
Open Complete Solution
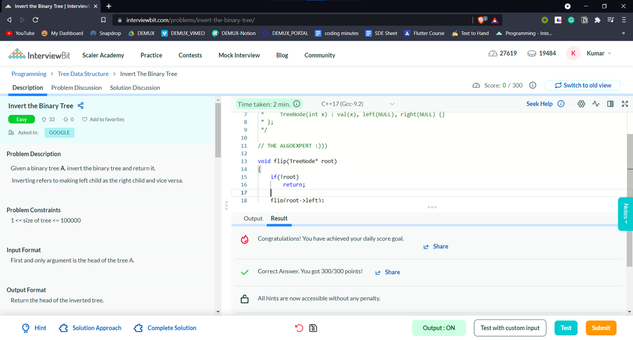(166, 328)
